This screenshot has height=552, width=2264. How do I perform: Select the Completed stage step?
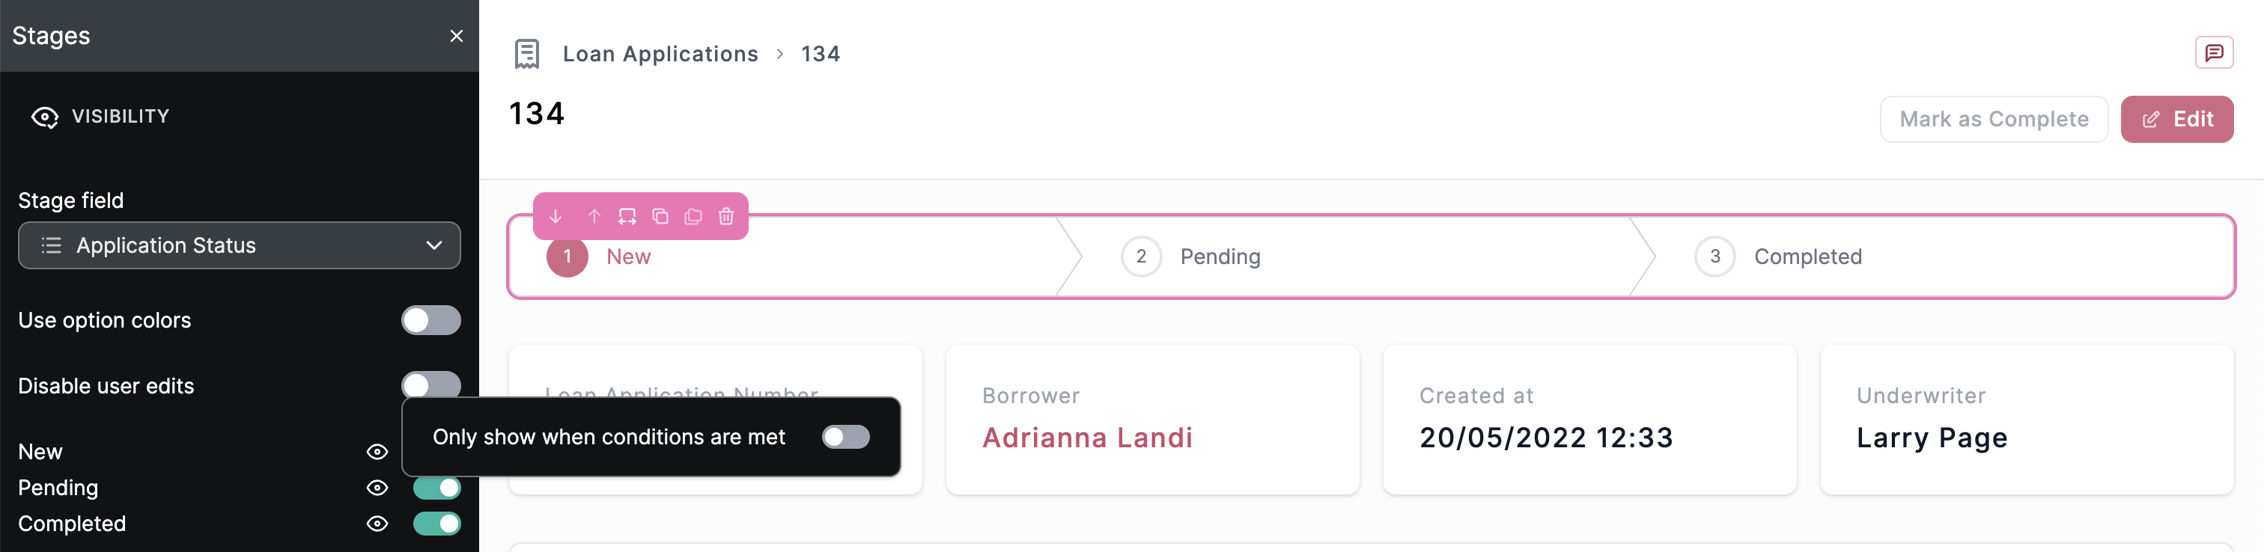point(1807,257)
